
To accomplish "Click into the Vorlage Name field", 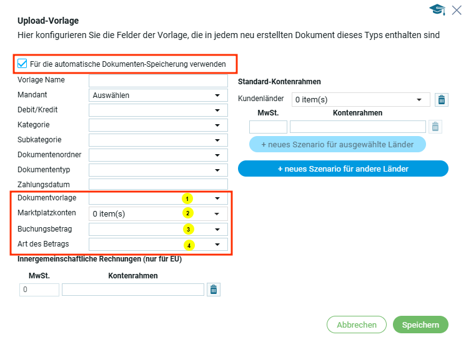I will [x=158, y=81].
